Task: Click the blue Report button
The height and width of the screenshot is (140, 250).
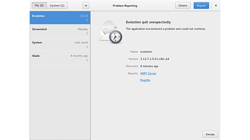Action: [x=201, y=6]
